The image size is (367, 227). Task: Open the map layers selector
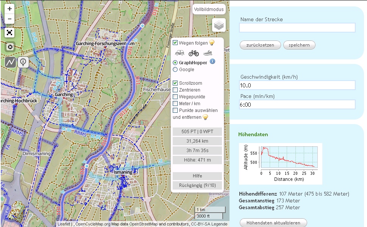219,25
